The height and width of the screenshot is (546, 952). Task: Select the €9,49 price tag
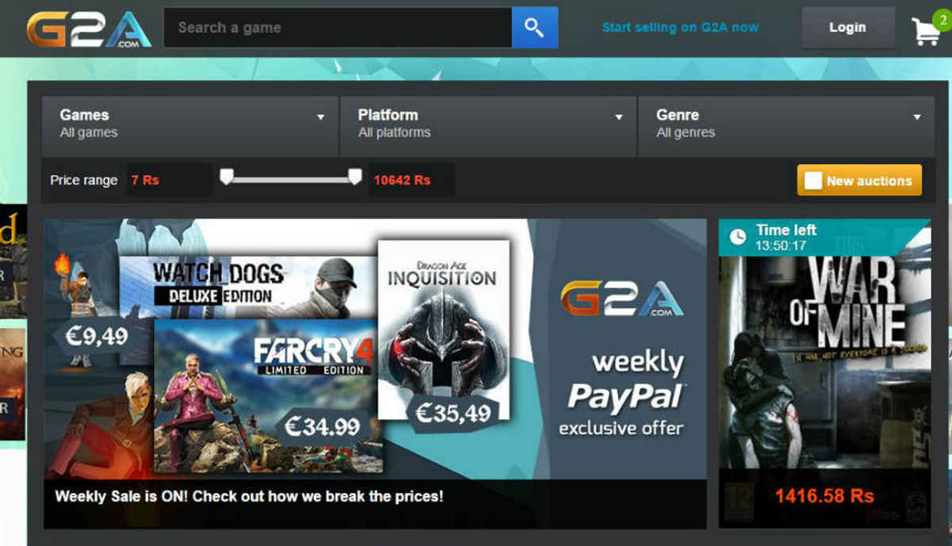click(x=96, y=336)
